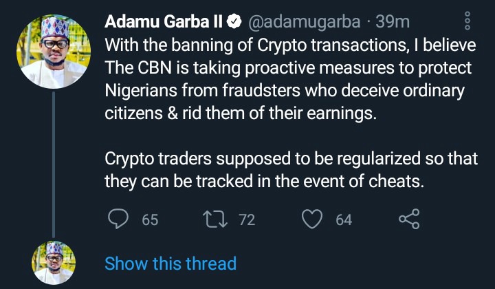
Task: Retweet the crypto ban tweet
Action: pyautogui.click(x=213, y=220)
